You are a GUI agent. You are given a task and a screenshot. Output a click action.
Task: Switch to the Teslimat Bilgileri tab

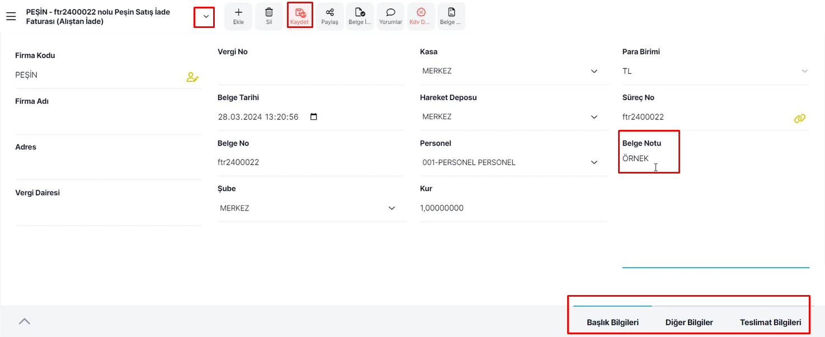[x=770, y=322]
